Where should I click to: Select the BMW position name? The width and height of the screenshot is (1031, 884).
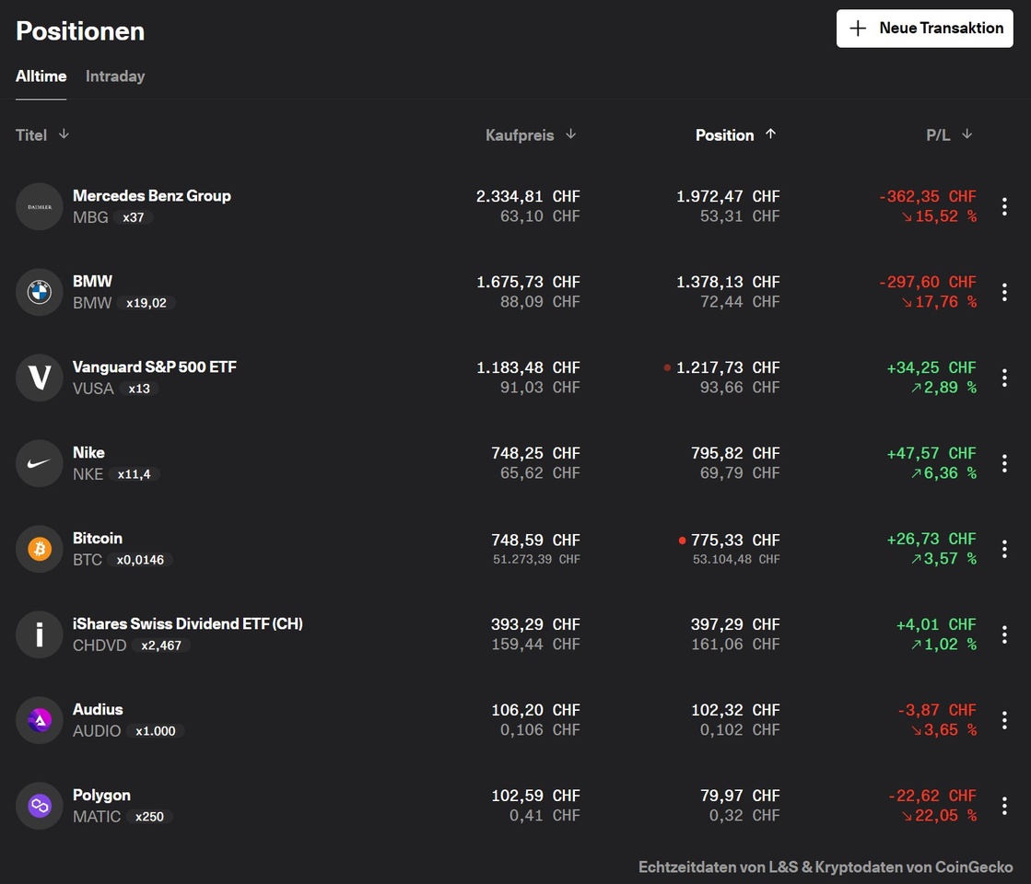(92, 281)
